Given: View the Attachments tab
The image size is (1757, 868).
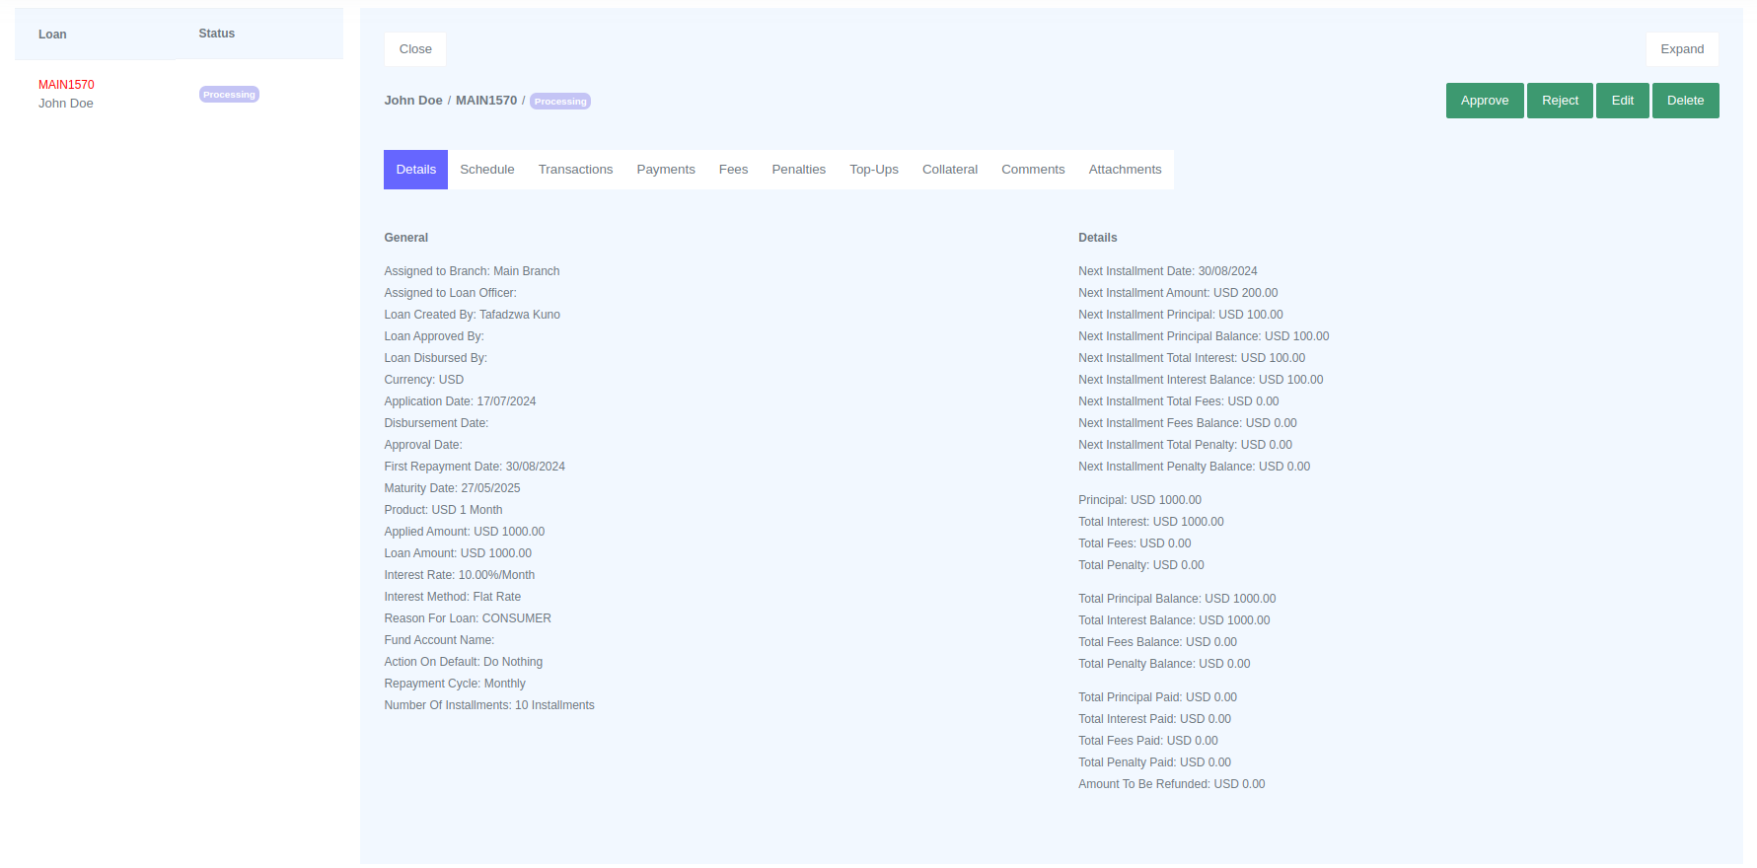Looking at the screenshot, I should coord(1124,170).
